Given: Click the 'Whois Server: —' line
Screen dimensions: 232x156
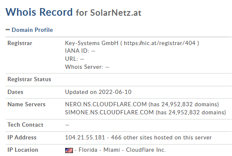Looking at the screenshot, I should (x=87, y=67).
